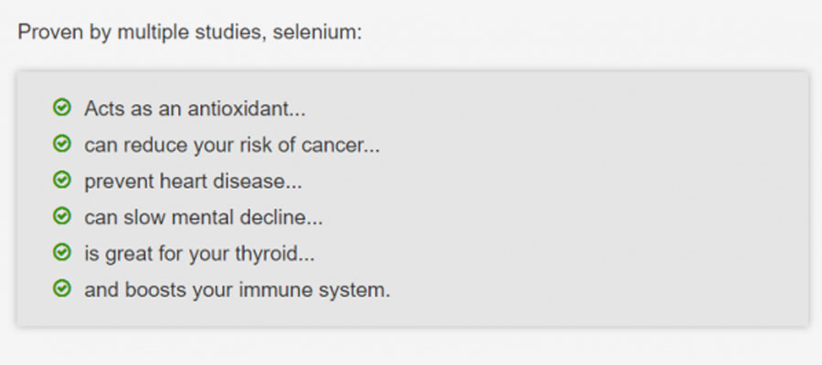Screen dimensions: 822x365
Task: Select the green checkmark before 'prevent heart disease'
Action: [62, 180]
